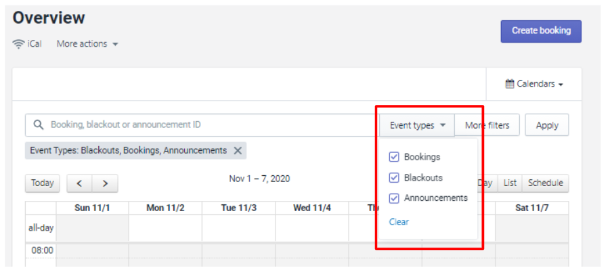Click the iCal feed icon
The height and width of the screenshot is (278, 612).
point(19,44)
